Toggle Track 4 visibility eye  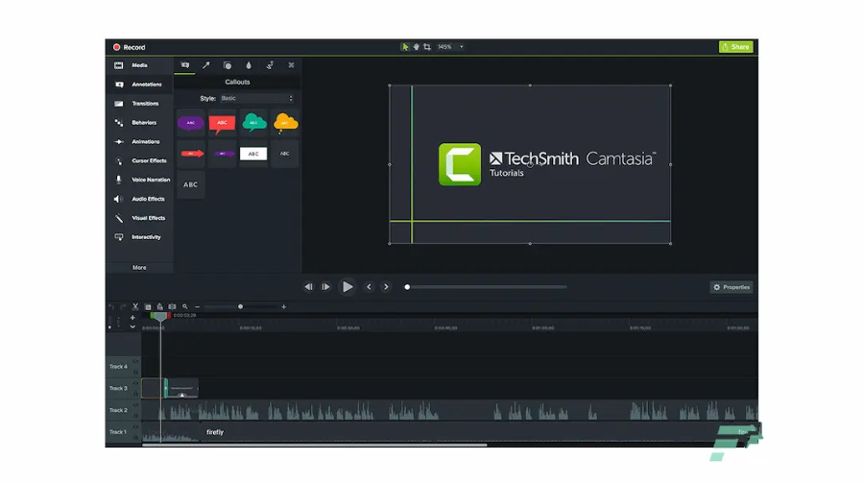pos(135,362)
